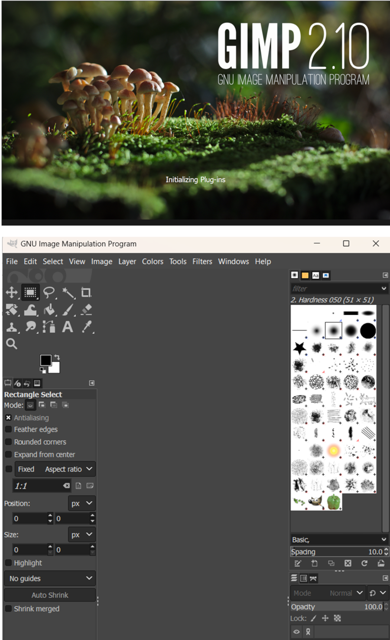
Task: Reset colors to default black and white
Action: coord(43,370)
